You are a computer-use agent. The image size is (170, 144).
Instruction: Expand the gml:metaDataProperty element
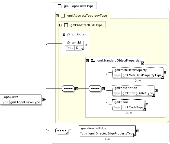[x=165, y=72]
